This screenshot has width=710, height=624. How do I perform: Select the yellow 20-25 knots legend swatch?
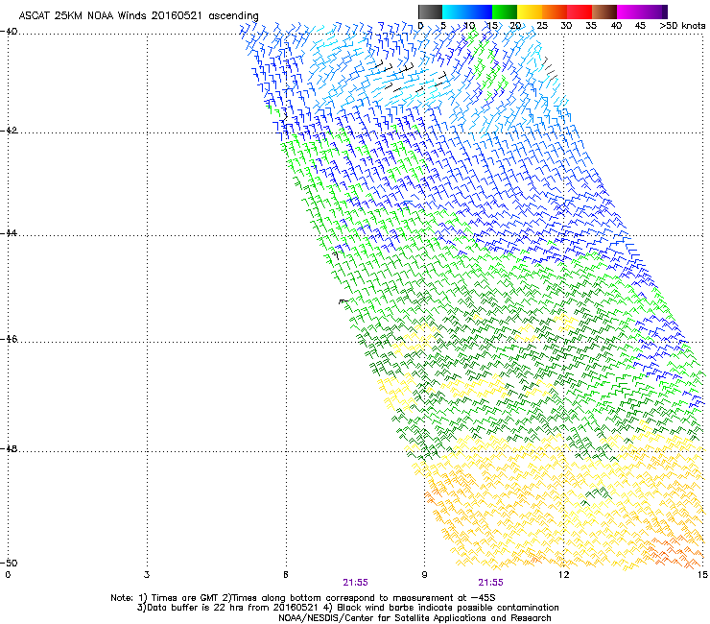[x=530, y=12]
